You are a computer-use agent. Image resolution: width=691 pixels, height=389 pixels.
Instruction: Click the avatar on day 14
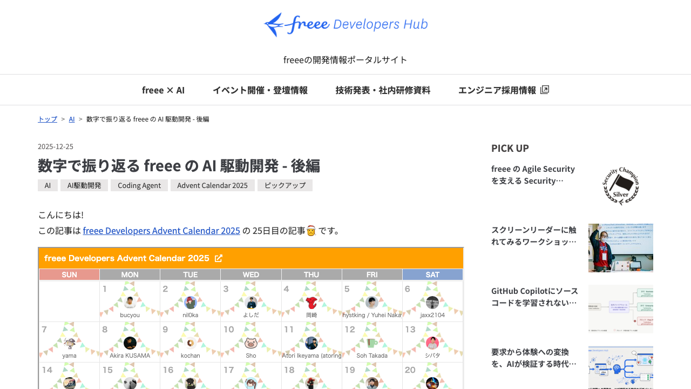69,383
